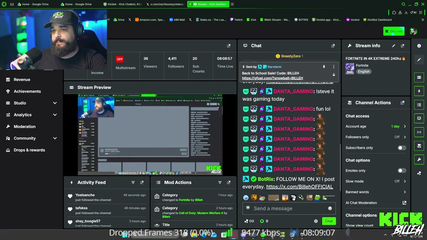Select the English language tag

coord(364,72)
